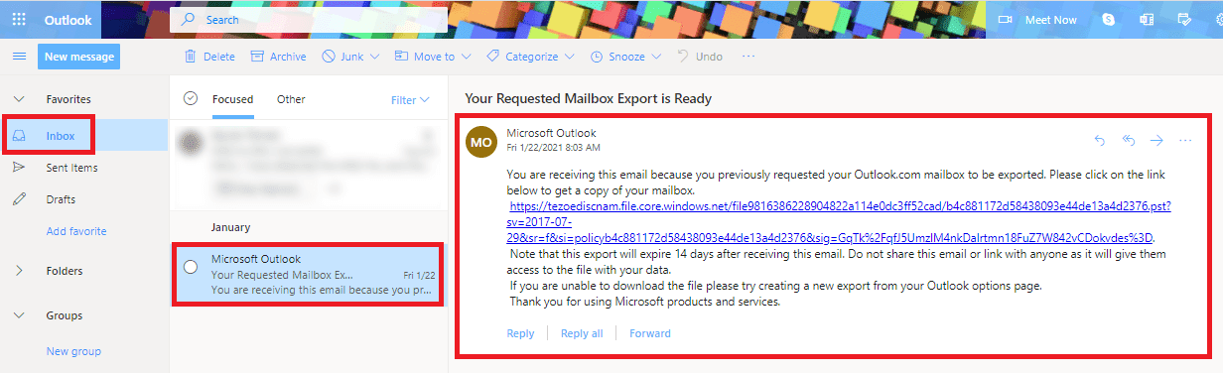Screen dimensions: 1223x373
Task: Switch to the Other tab
Action: pyautogui.click(x=291, y=99)
